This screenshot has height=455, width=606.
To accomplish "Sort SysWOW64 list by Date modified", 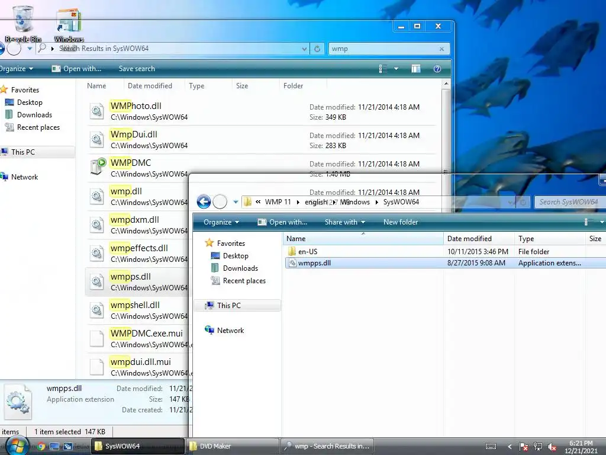I will [x=469, y=239].
